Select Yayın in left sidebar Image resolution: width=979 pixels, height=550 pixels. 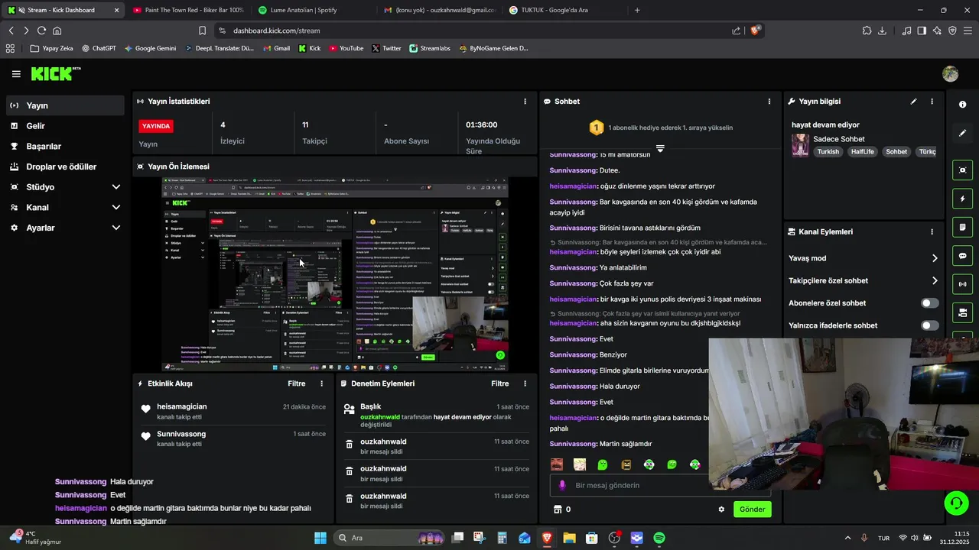pos(65,105)
